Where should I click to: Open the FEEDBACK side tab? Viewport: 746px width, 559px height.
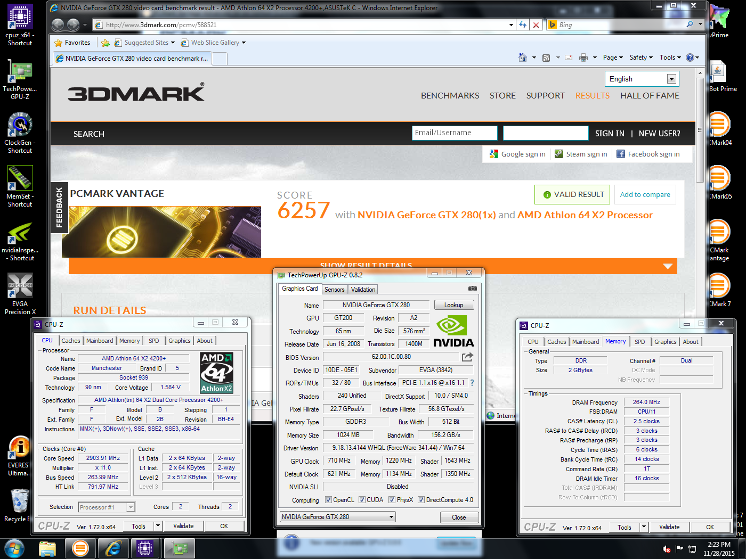[x=59, y=208]
